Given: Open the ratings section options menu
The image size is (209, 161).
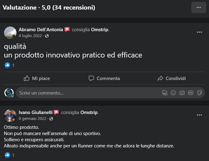Looking at the screenshot, I should pos(198,7).
